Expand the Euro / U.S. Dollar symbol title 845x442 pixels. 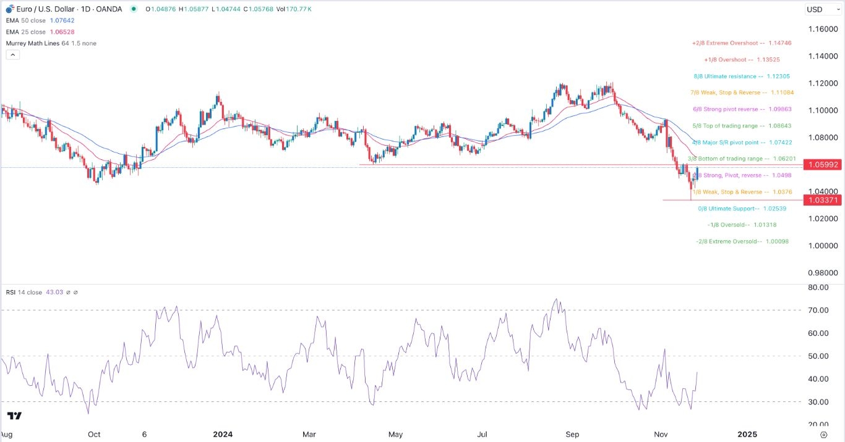(47, 9)
